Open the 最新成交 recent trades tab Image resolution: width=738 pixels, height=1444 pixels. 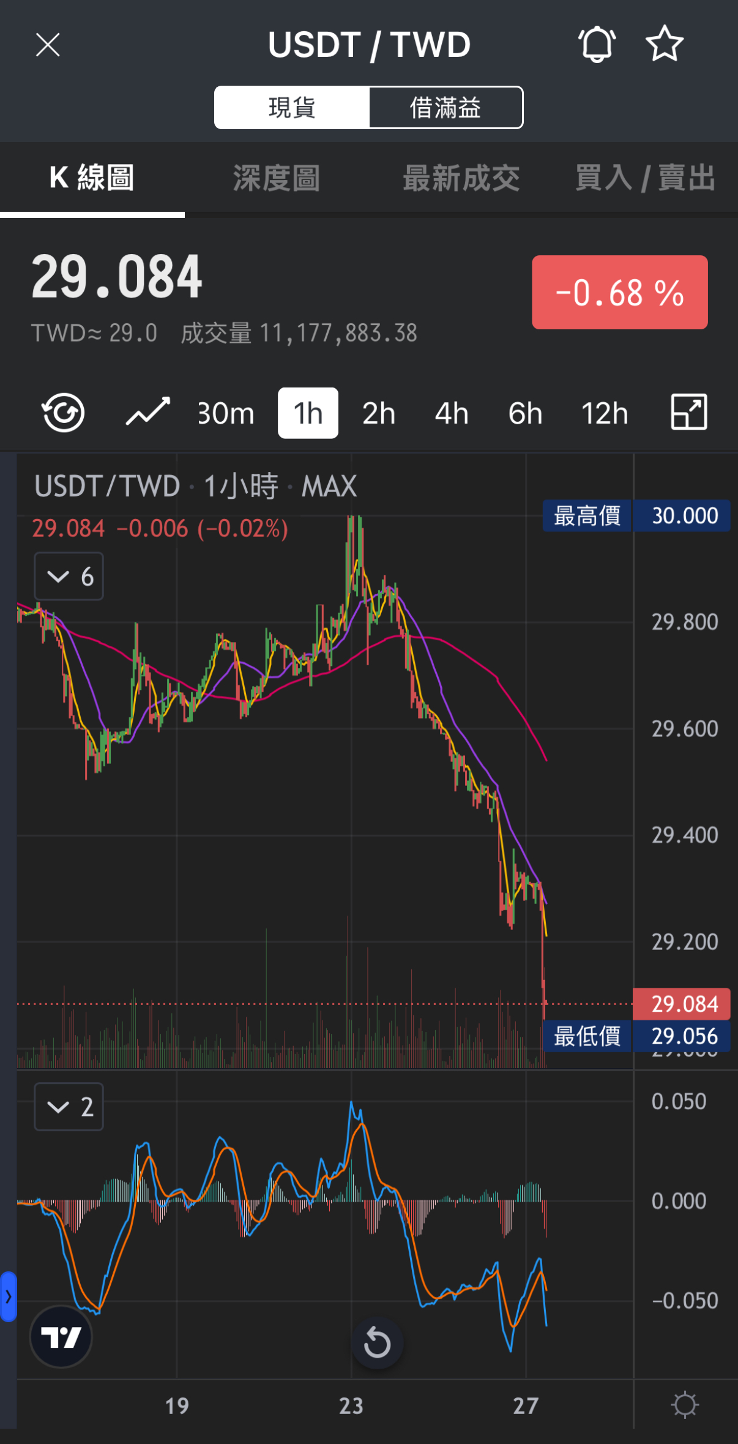click(x=461, y=178)
